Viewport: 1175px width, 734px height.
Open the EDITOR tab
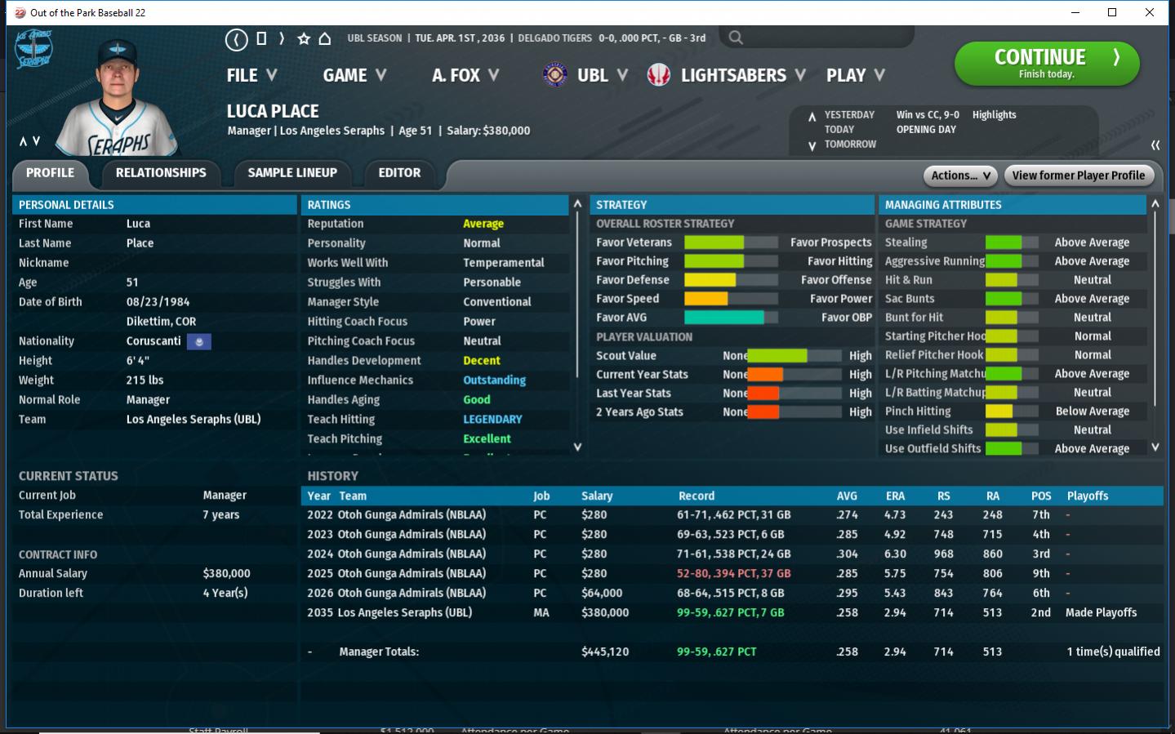pos(399,173)
